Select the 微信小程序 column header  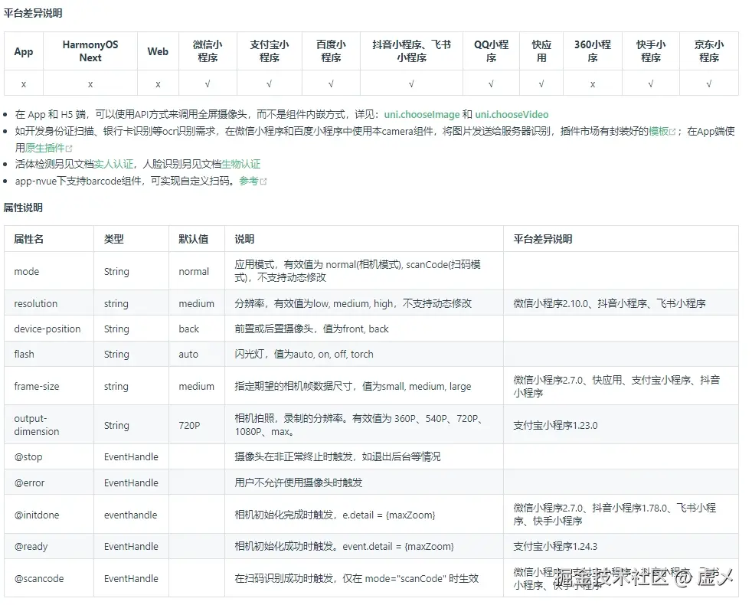[208, 51]
